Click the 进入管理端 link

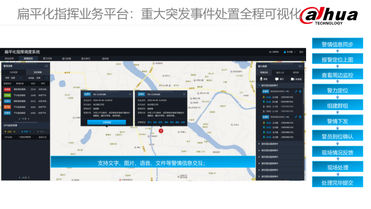[274, 52]
